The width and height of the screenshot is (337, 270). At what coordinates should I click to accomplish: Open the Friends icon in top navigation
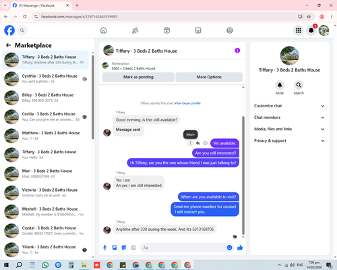[135, 30]
